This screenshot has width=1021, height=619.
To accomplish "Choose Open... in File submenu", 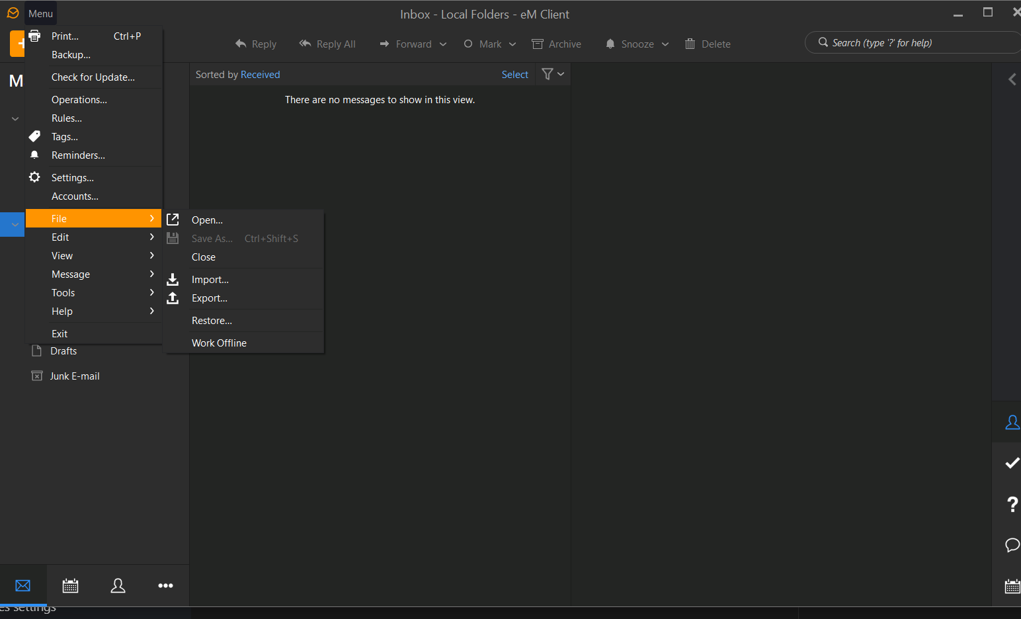I will coord(244,220).
